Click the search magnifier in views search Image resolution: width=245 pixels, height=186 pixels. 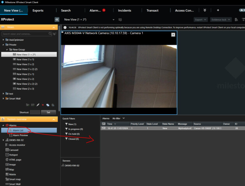click(49, 34)
